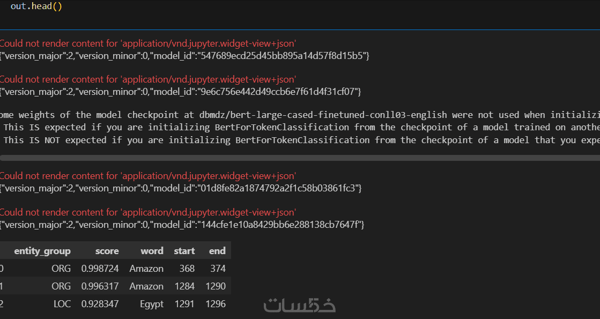Click the out.head() code line
This screenshot has width=600, height=319.
(36, 6)
